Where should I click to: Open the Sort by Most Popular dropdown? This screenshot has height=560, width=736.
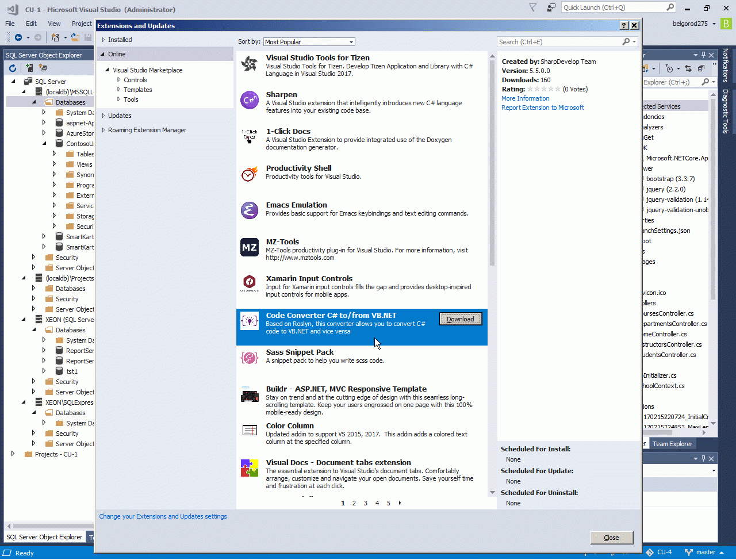click(309, 42)
